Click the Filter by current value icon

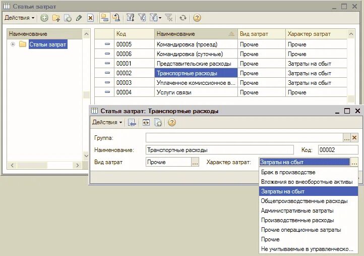click(142, 18)
